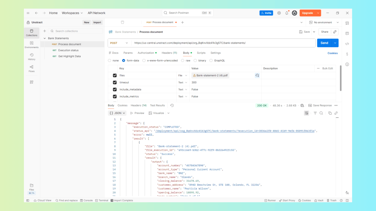This screenshot has height=211, width=376.
Task: Click the request URL input field
Action: coord(223,43)
